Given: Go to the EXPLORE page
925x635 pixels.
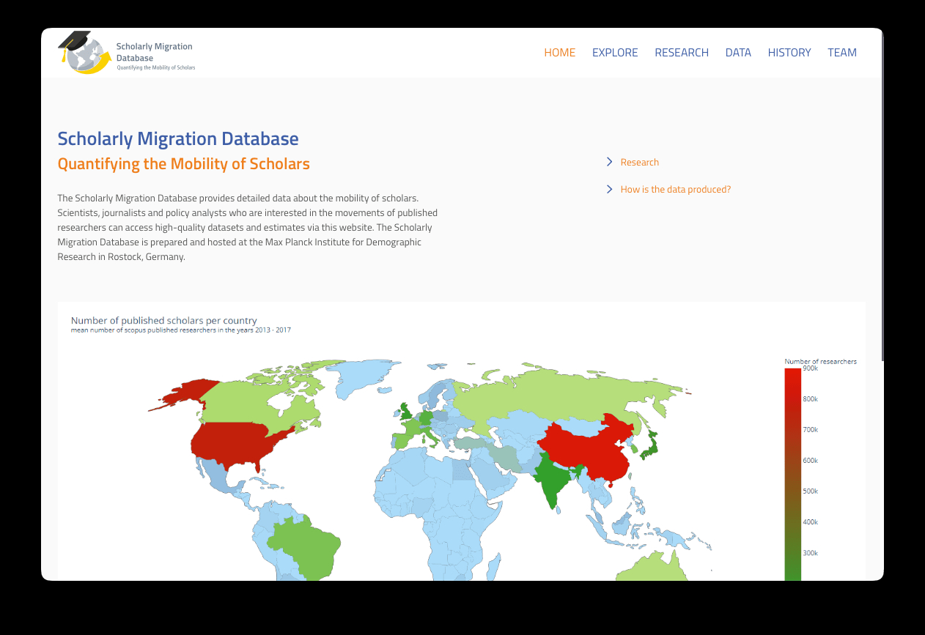Looking at the screenshot, I should click(614, 53).
